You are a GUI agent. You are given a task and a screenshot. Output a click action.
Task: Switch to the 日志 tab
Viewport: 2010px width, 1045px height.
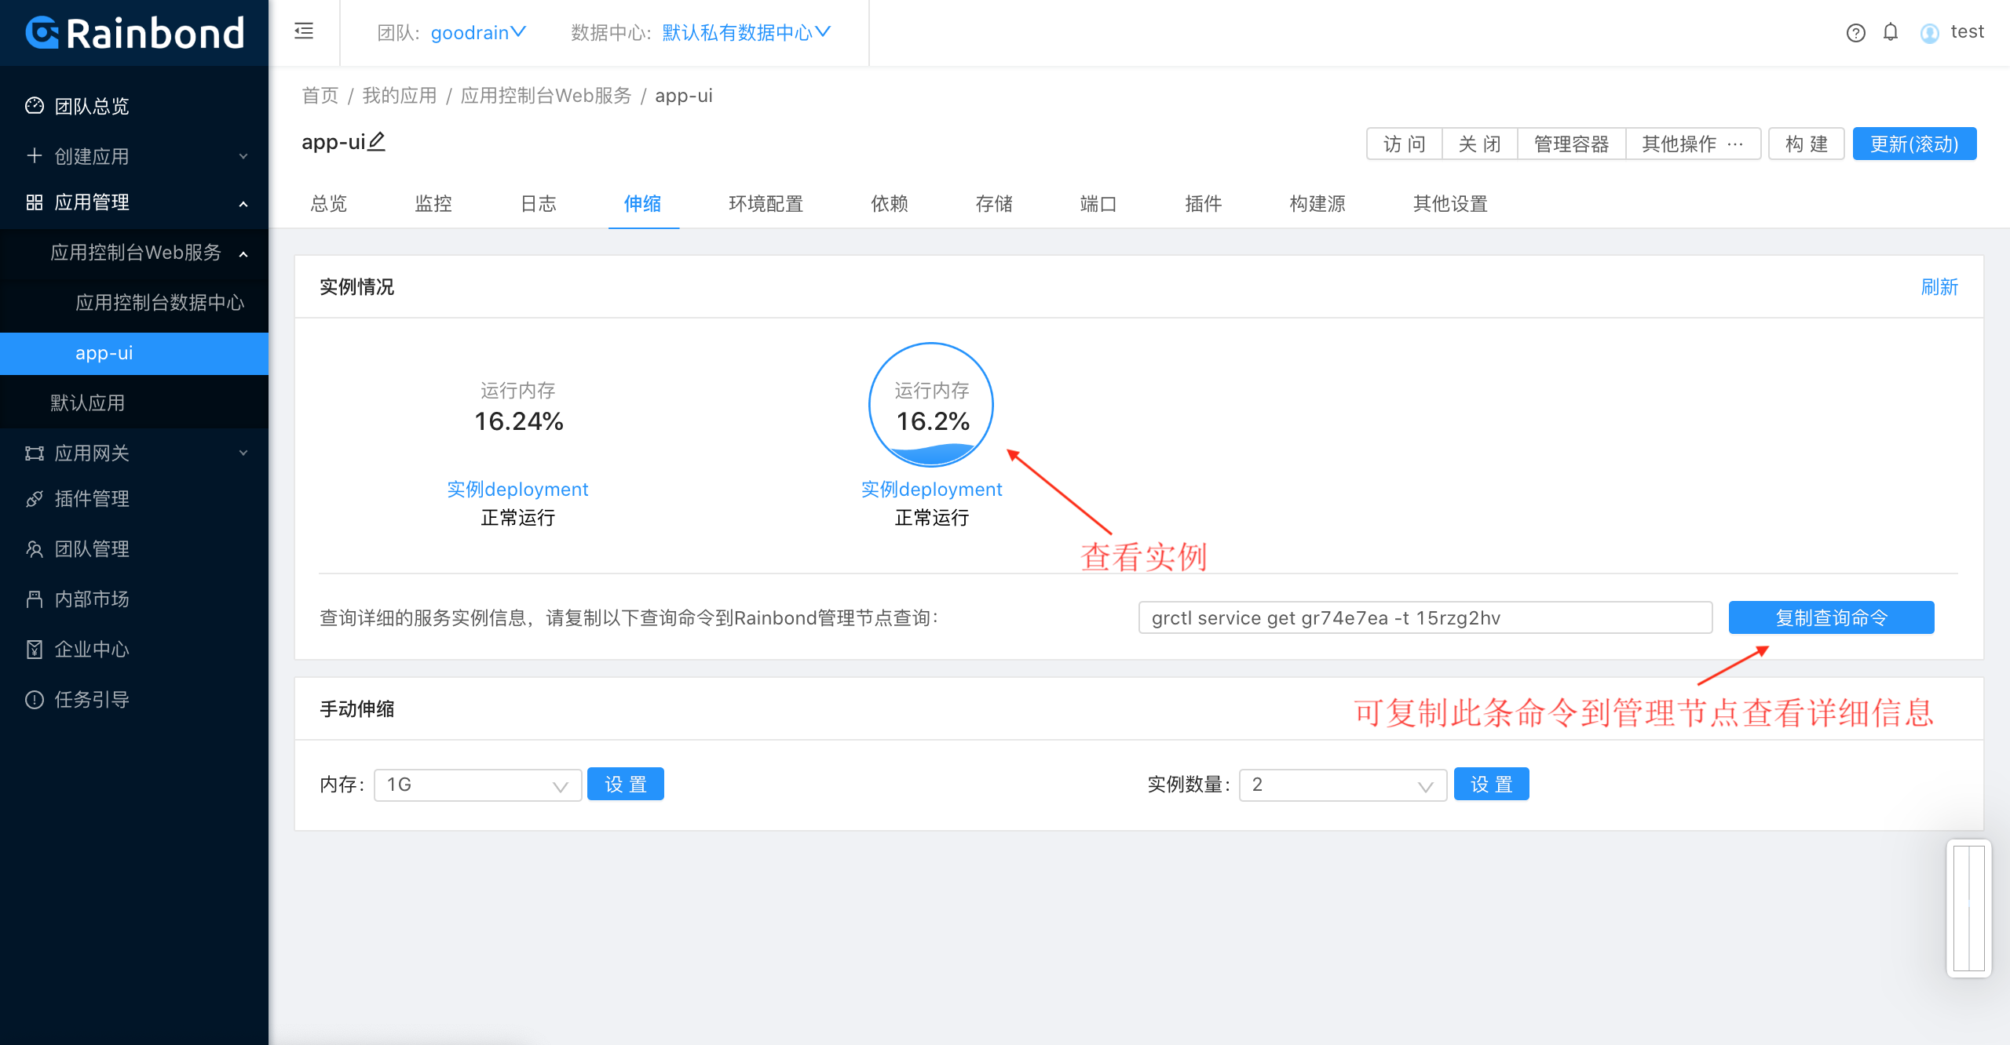click(x=539, y=204)
